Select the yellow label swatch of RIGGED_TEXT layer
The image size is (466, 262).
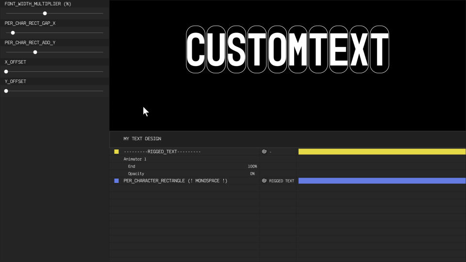[x=116, y=151]
